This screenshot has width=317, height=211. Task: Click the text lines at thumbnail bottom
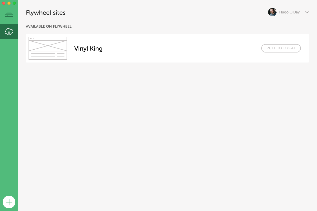(48, 55)
